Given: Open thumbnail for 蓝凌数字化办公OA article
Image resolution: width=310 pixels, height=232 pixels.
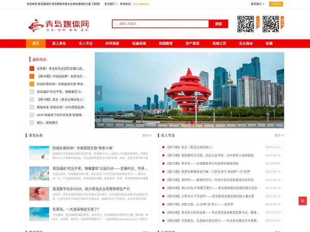Looking at the screenshot, I should coord(39,194).
